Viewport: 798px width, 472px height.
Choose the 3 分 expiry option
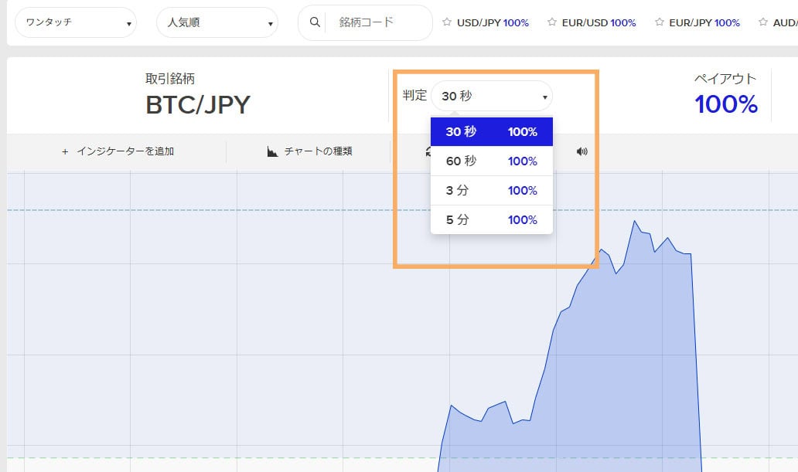[x=492, y=191]
